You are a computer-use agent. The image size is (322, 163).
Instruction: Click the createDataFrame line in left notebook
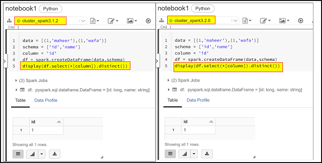click(74, 60)
